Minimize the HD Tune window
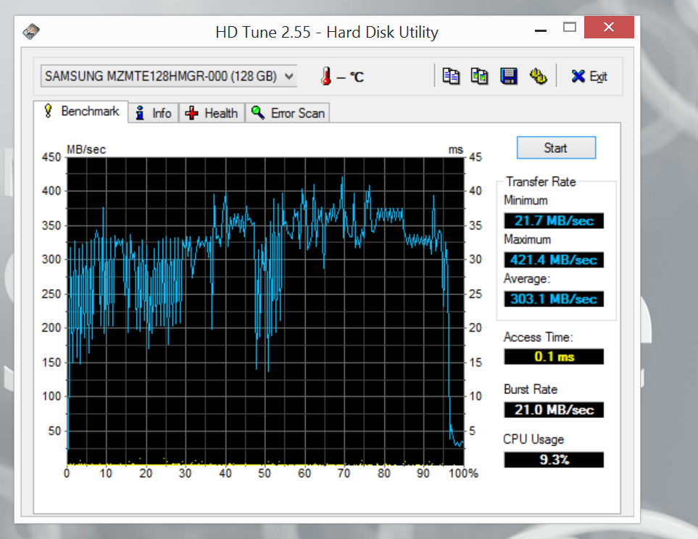The height and width of the screenshot is (539, 698). point(541,30)
